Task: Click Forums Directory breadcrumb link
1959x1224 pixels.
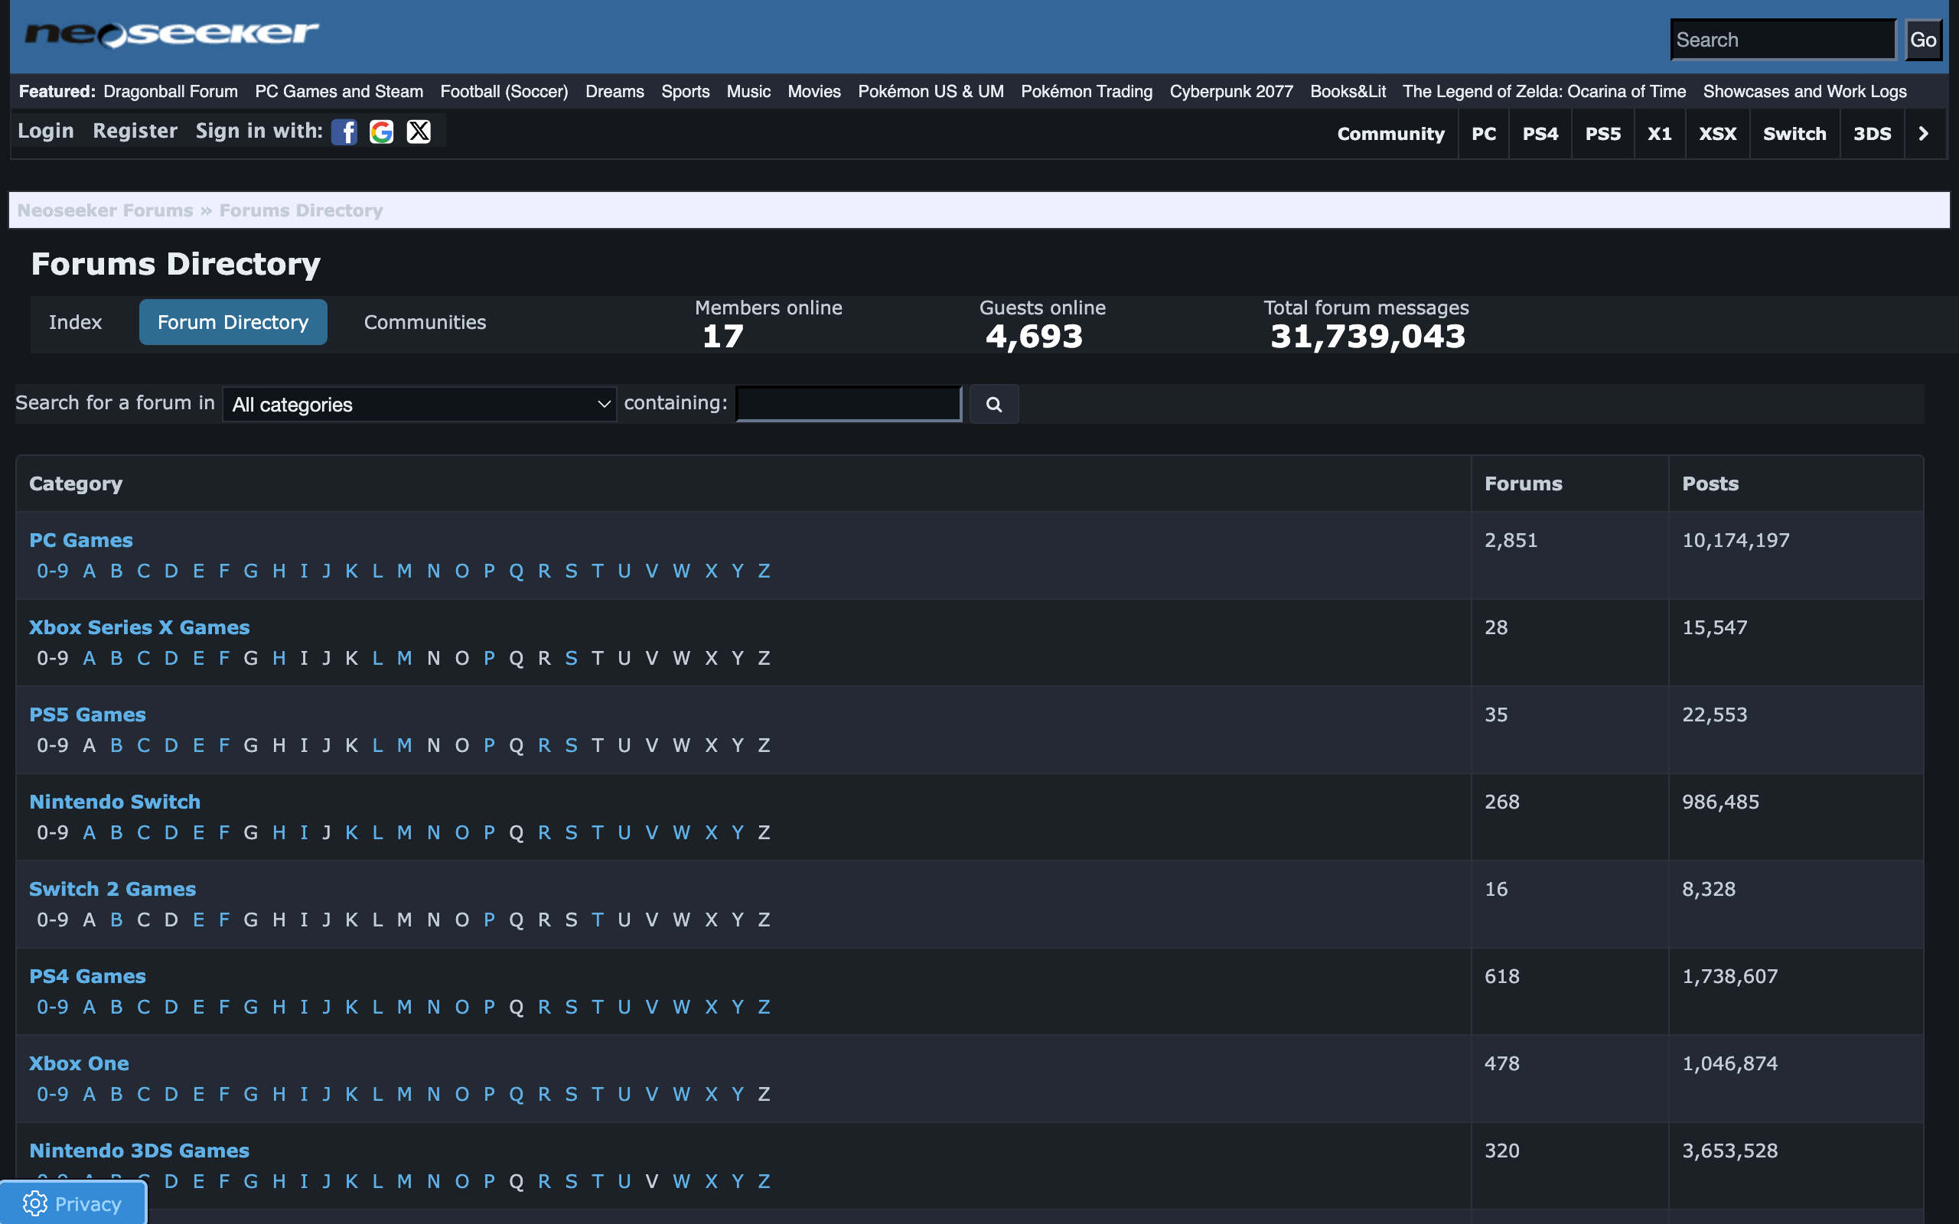Action: click(302, 210)
